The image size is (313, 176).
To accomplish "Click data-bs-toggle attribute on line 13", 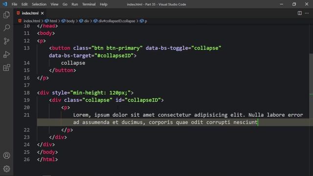I will click(167, 48).
